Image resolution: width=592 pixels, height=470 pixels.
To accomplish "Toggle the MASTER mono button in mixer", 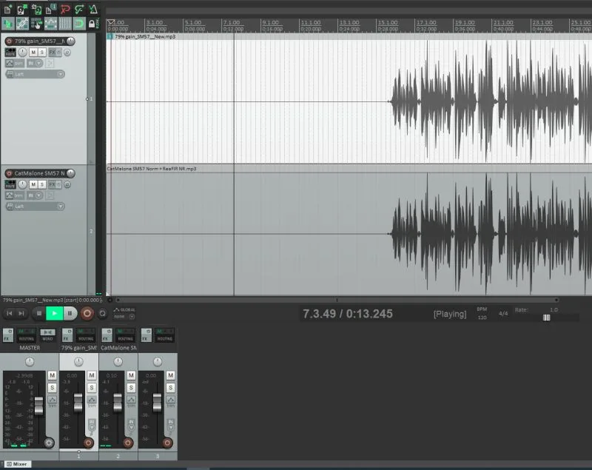I will pos(47,335).
